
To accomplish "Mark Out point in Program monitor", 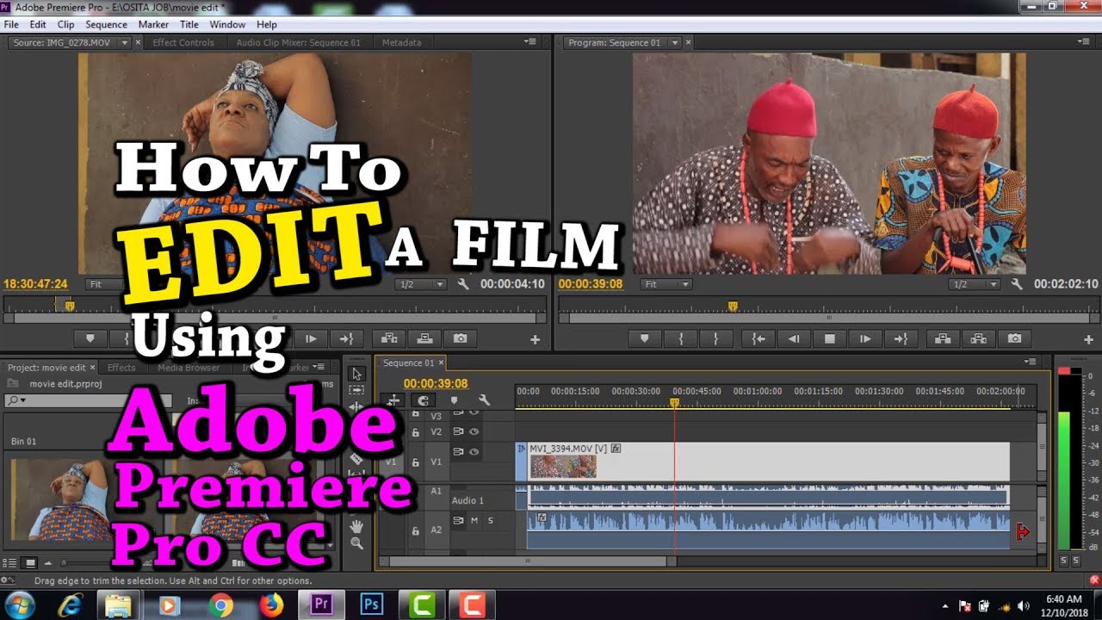I will point(715,339).
